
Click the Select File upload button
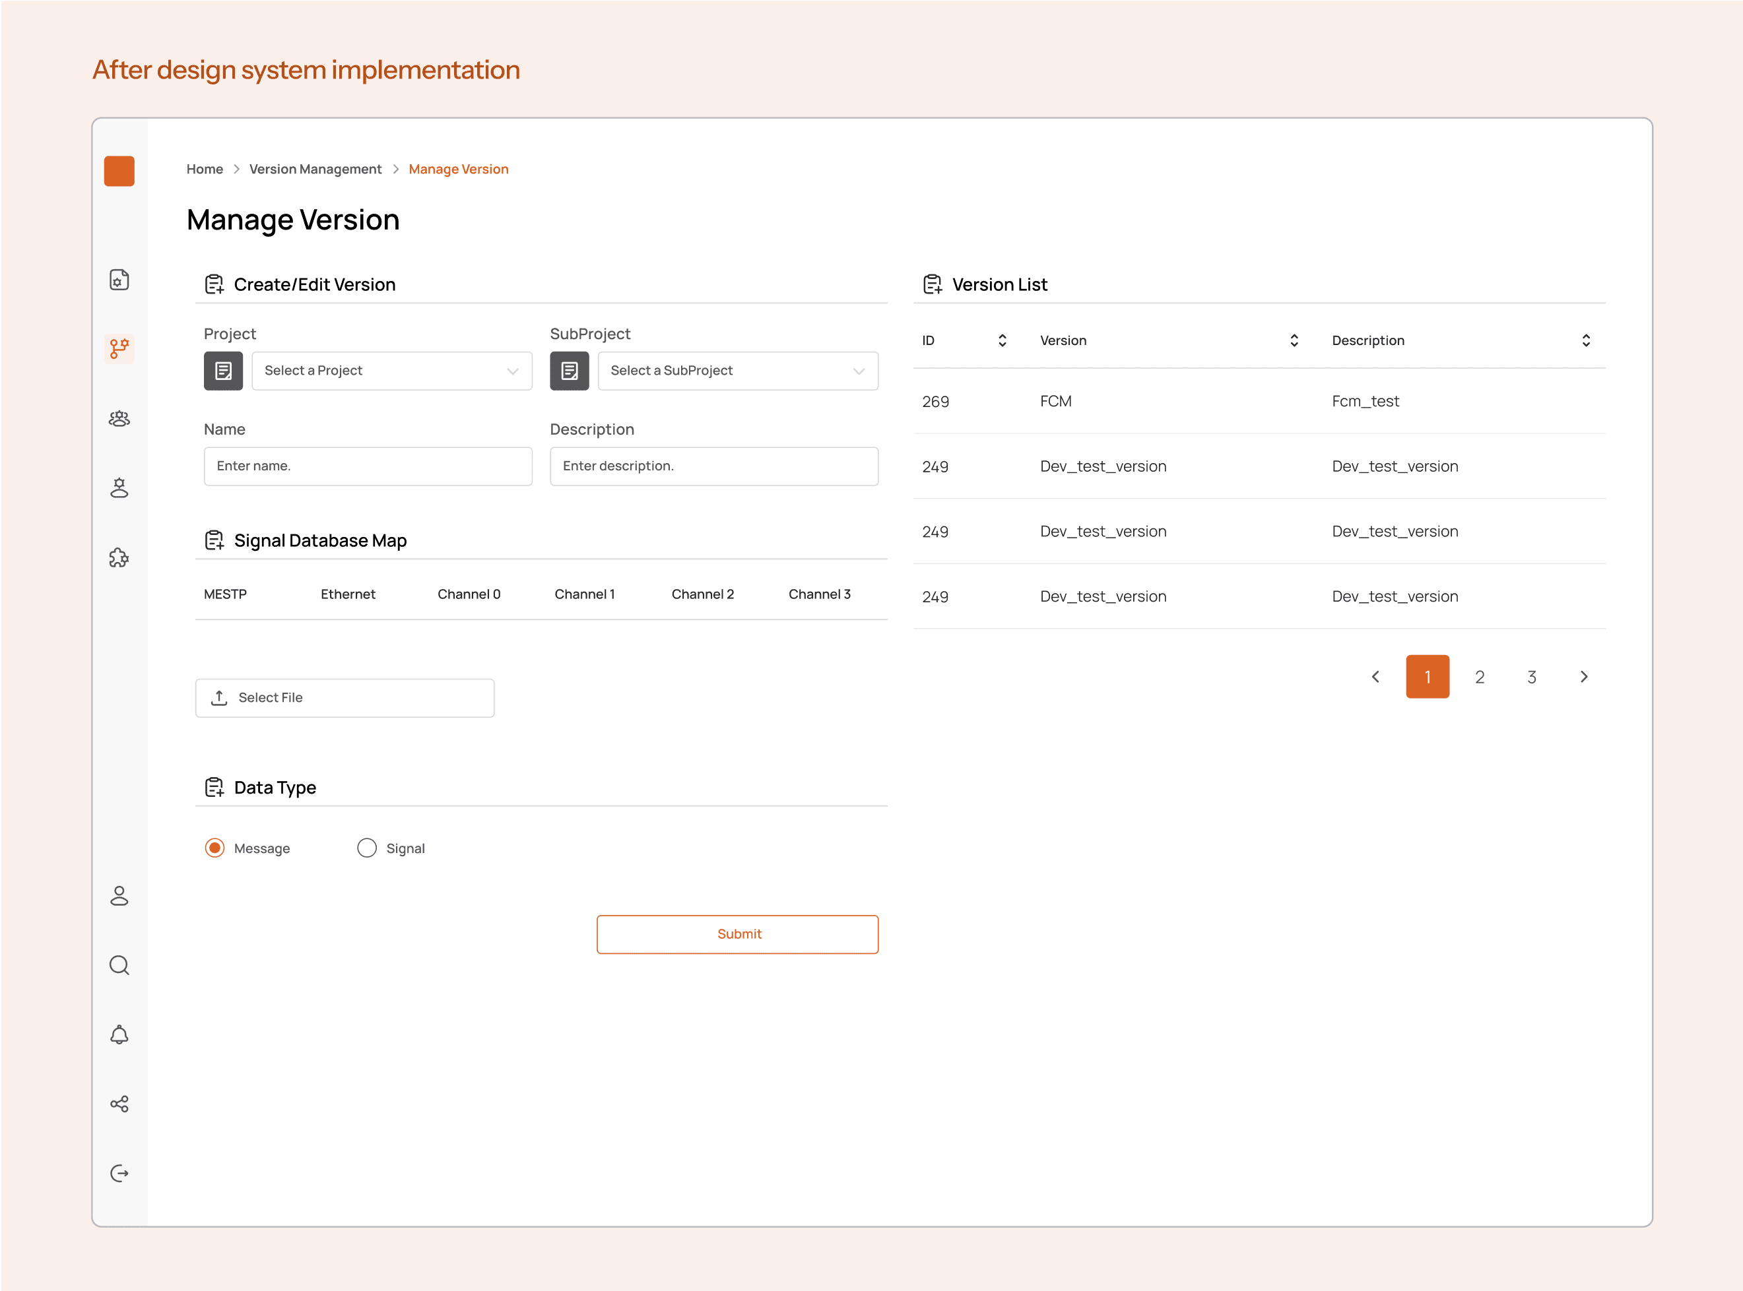pos(345,698)
